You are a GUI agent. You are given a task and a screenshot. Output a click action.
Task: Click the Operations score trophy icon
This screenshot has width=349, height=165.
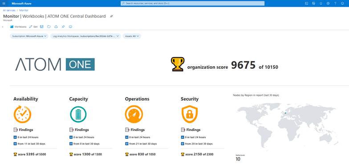(x=127, y=154)
